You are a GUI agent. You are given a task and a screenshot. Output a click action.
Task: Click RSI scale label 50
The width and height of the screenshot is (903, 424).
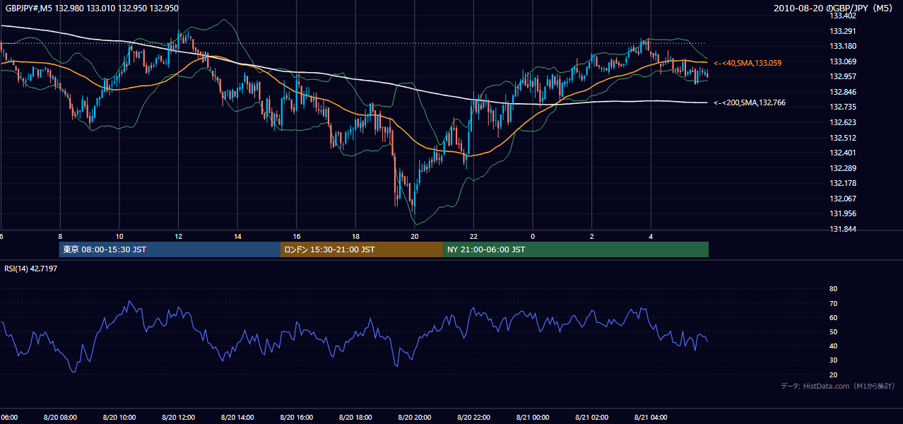833,331
